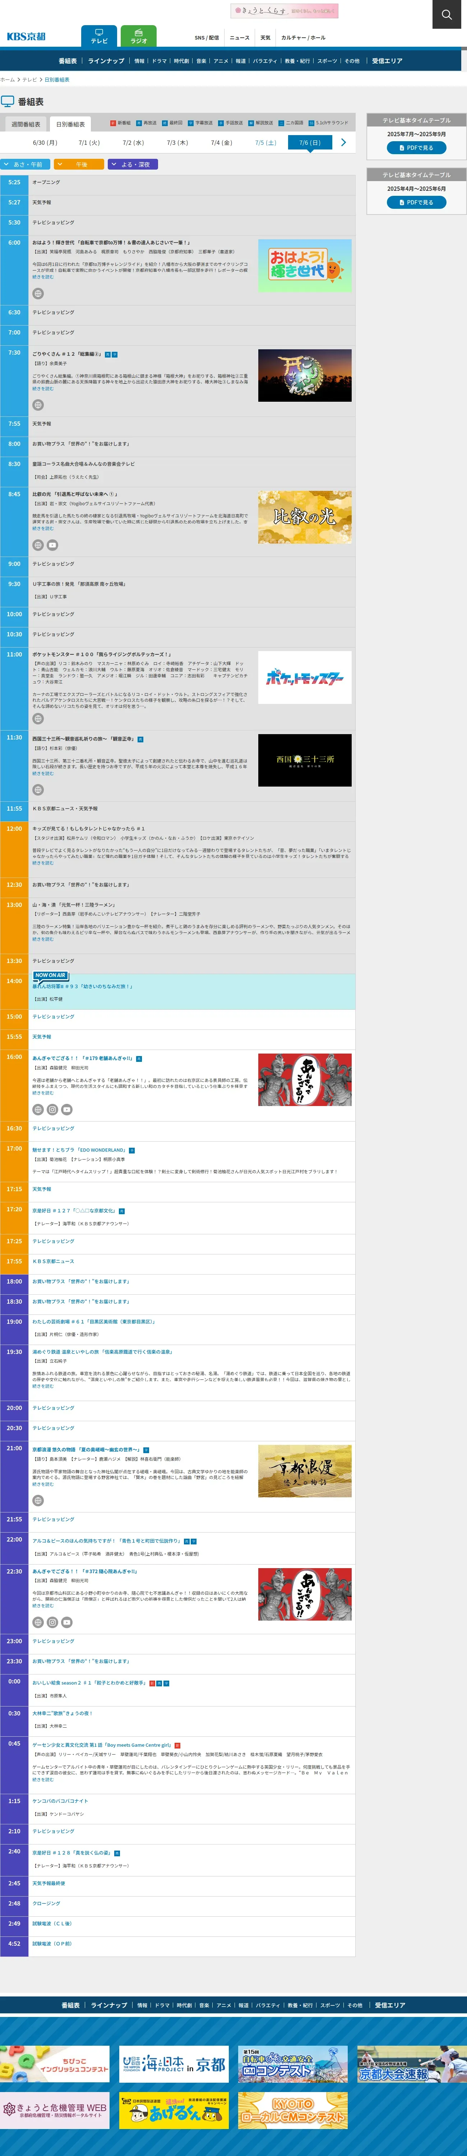
Task: Jump to よる・深夜 section
Action: click(133, 165)
